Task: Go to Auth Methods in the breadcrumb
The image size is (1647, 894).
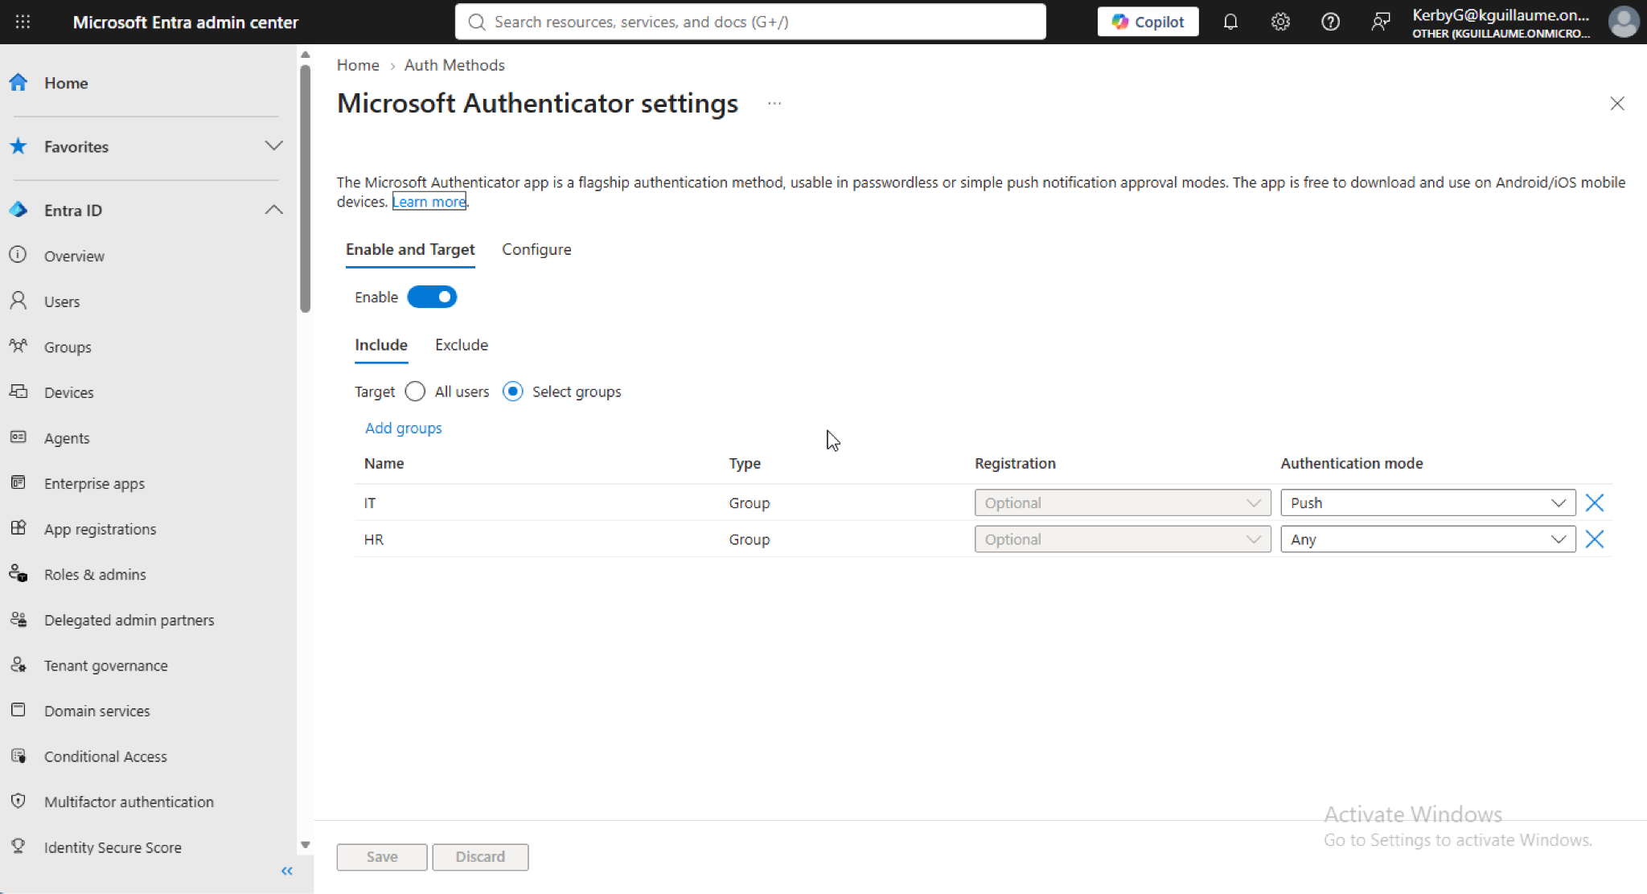Action: pos(454,65)
